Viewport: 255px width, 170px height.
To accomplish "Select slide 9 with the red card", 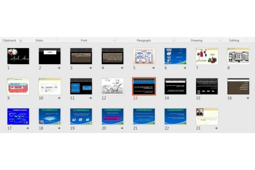I will (18, 86).
